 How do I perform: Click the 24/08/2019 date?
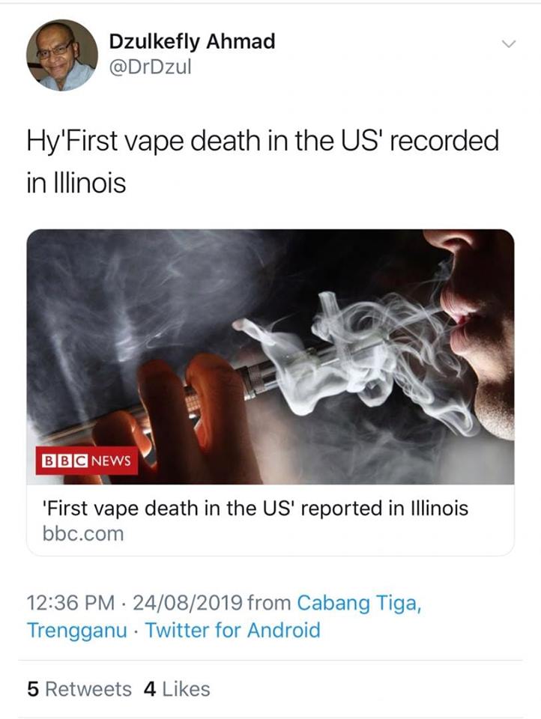[x=187, y=602]
